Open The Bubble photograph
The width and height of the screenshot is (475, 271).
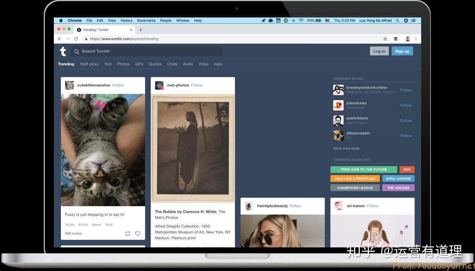[193, 148]
